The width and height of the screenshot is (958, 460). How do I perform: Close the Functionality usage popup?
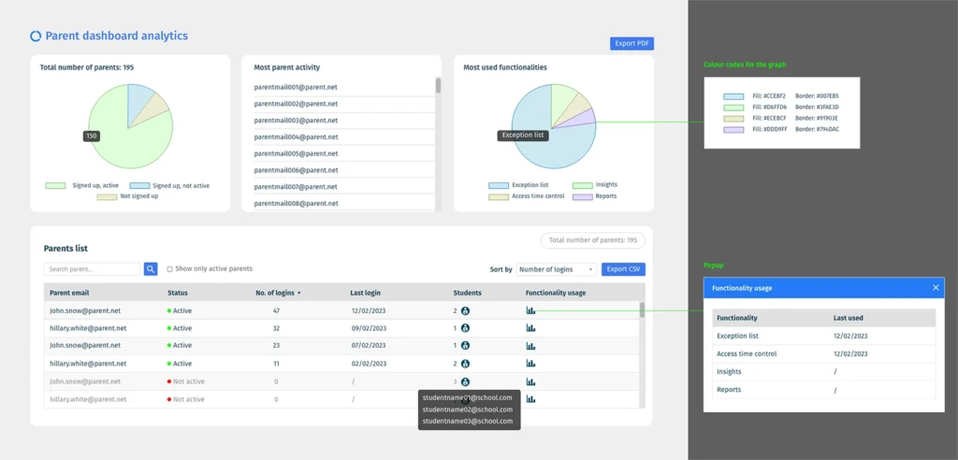click(936, 288)
